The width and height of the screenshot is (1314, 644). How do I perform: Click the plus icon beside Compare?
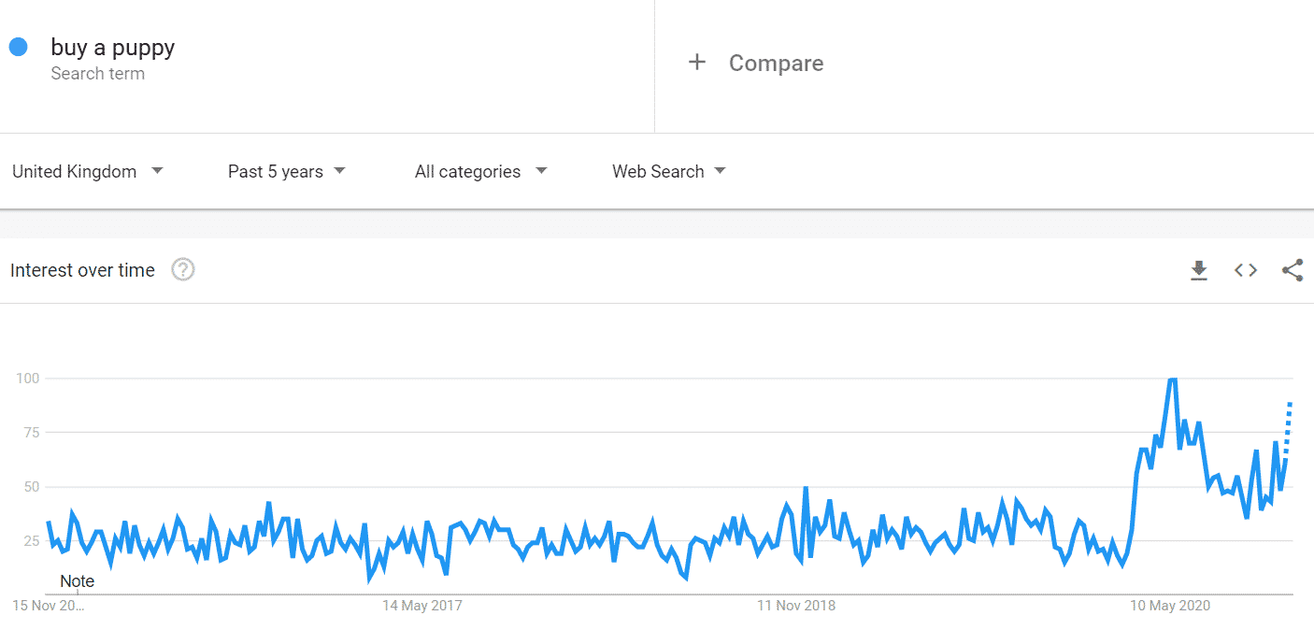coord(696,63)
